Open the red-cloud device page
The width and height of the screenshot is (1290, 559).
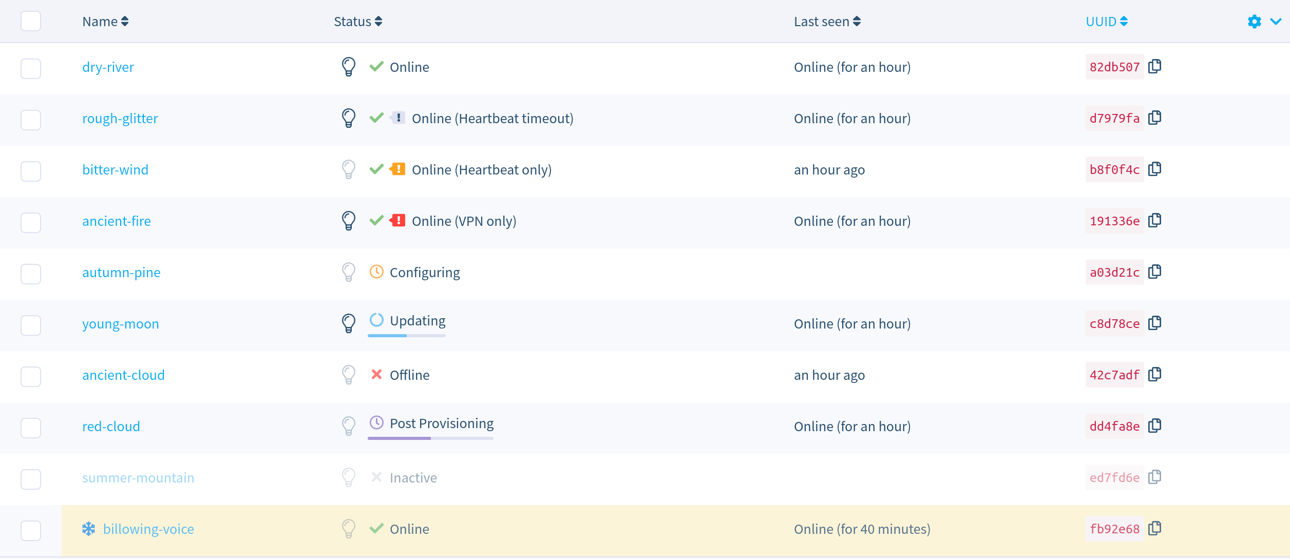point(111,426)
